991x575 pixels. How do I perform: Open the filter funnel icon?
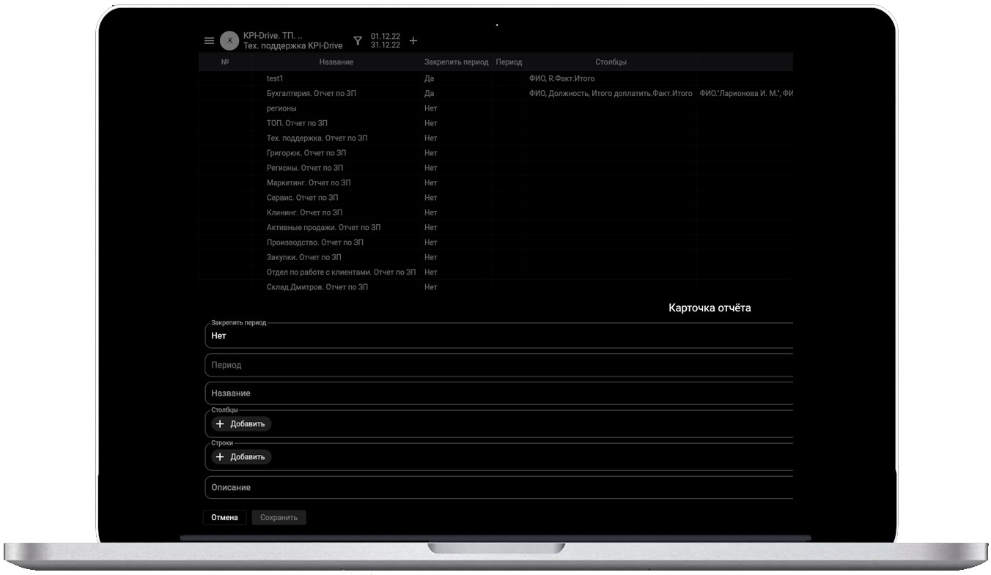[x=358, y=41]
